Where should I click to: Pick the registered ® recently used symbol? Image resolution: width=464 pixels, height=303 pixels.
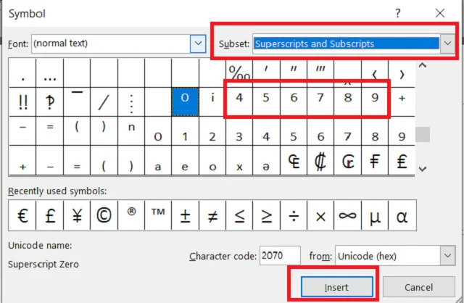pos(131,215)
